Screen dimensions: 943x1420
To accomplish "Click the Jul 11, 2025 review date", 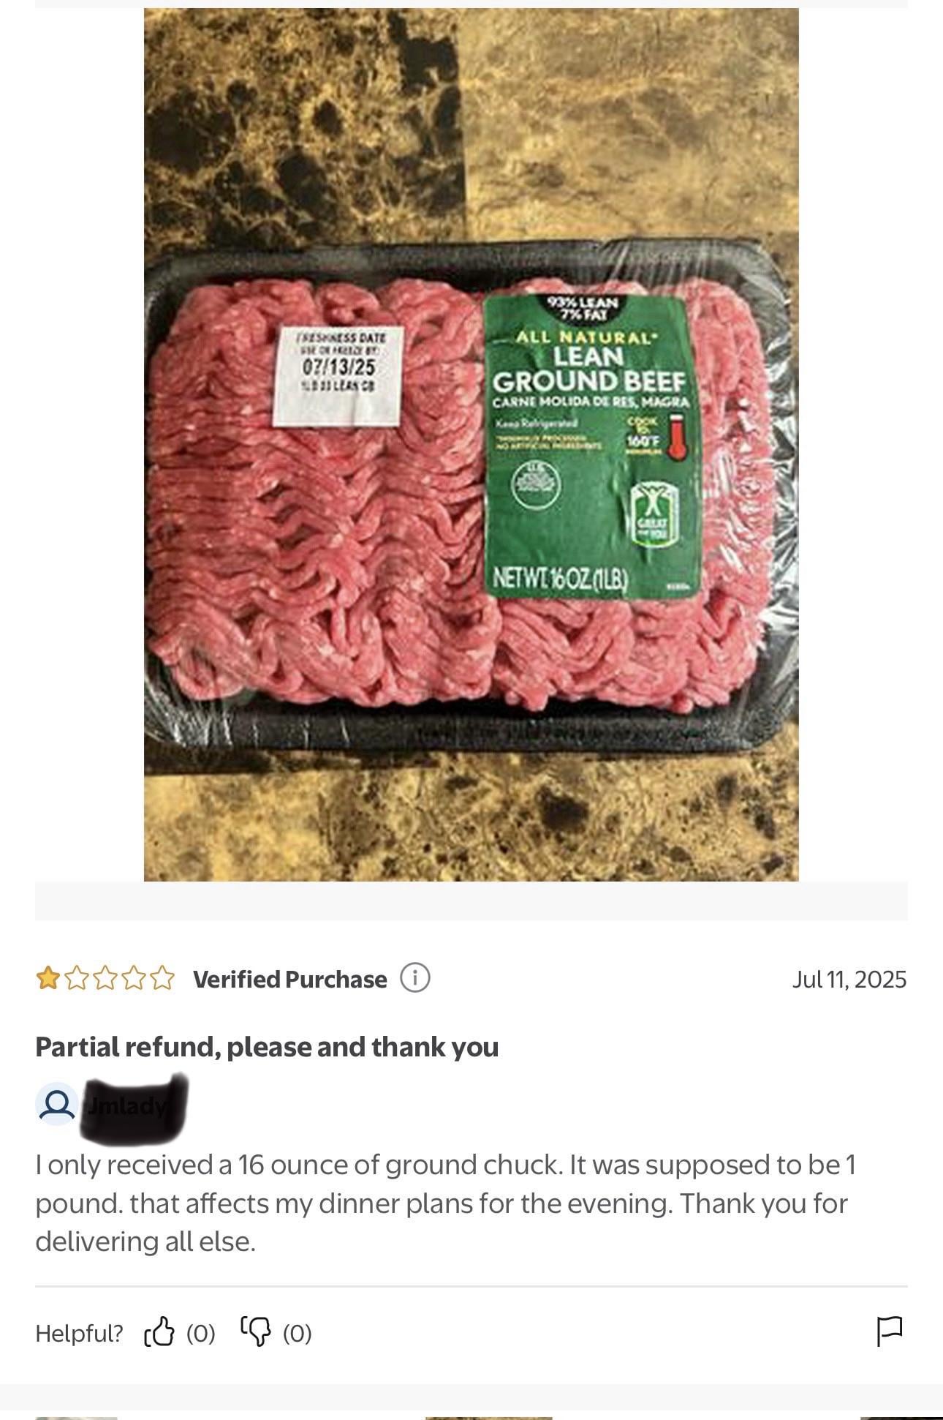I will click(x=849, y=979).
